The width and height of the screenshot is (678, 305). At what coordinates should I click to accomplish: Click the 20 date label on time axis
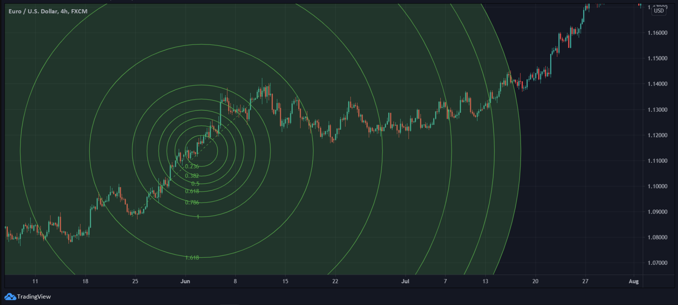(535, 281)
